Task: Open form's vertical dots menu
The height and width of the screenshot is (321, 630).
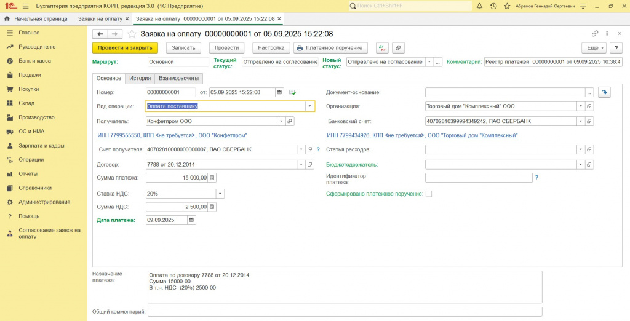Action: click(607, 34)
